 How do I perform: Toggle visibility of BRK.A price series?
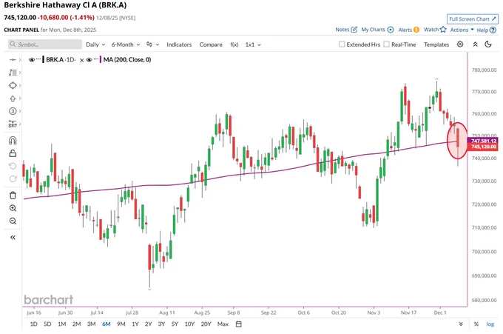[31, 60]
